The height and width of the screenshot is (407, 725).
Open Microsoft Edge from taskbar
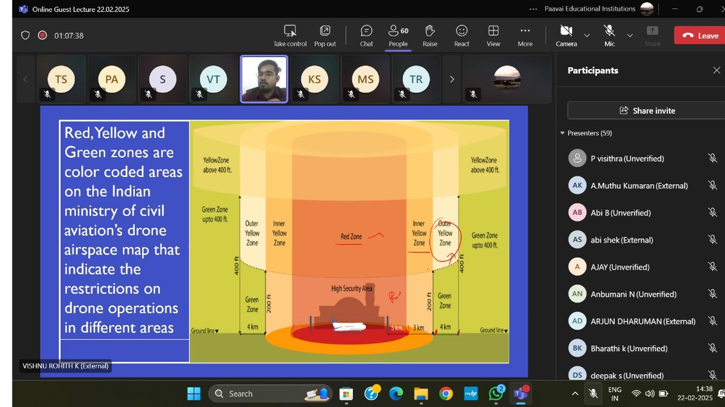[396, 393]
